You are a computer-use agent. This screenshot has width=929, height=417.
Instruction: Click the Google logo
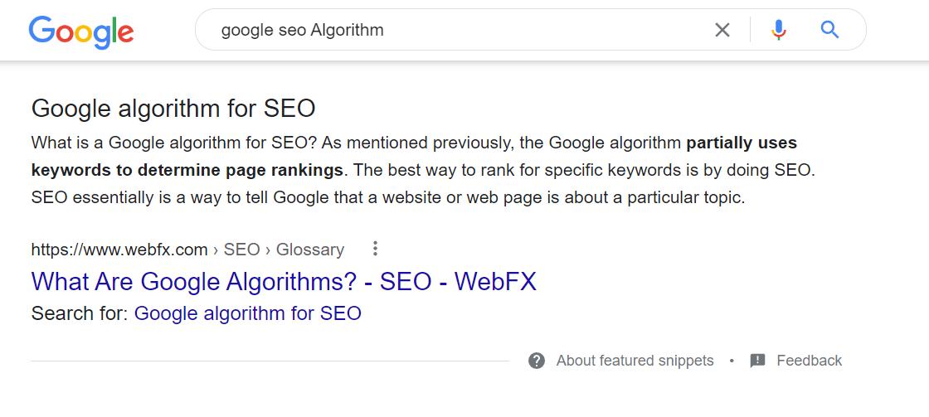pyautogui.click(x=81, y=32)
